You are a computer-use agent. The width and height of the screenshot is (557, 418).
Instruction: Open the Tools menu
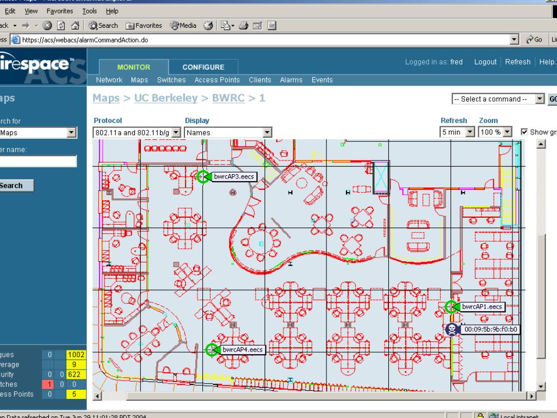pos(90,11)
